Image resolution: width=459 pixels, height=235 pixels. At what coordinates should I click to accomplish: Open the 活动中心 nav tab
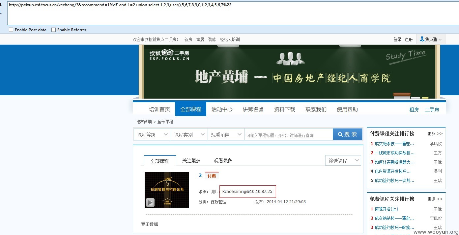222,109
